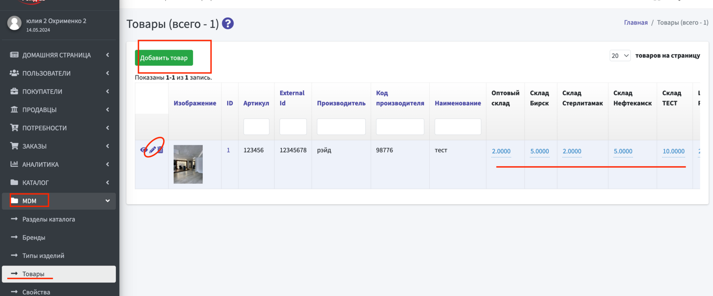Open Заказы sidebar menu

click(59, 146)
